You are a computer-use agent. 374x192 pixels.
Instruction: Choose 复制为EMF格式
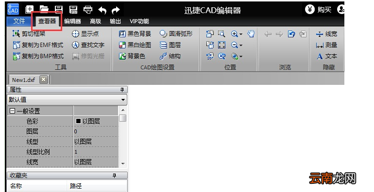pos(38,45)
